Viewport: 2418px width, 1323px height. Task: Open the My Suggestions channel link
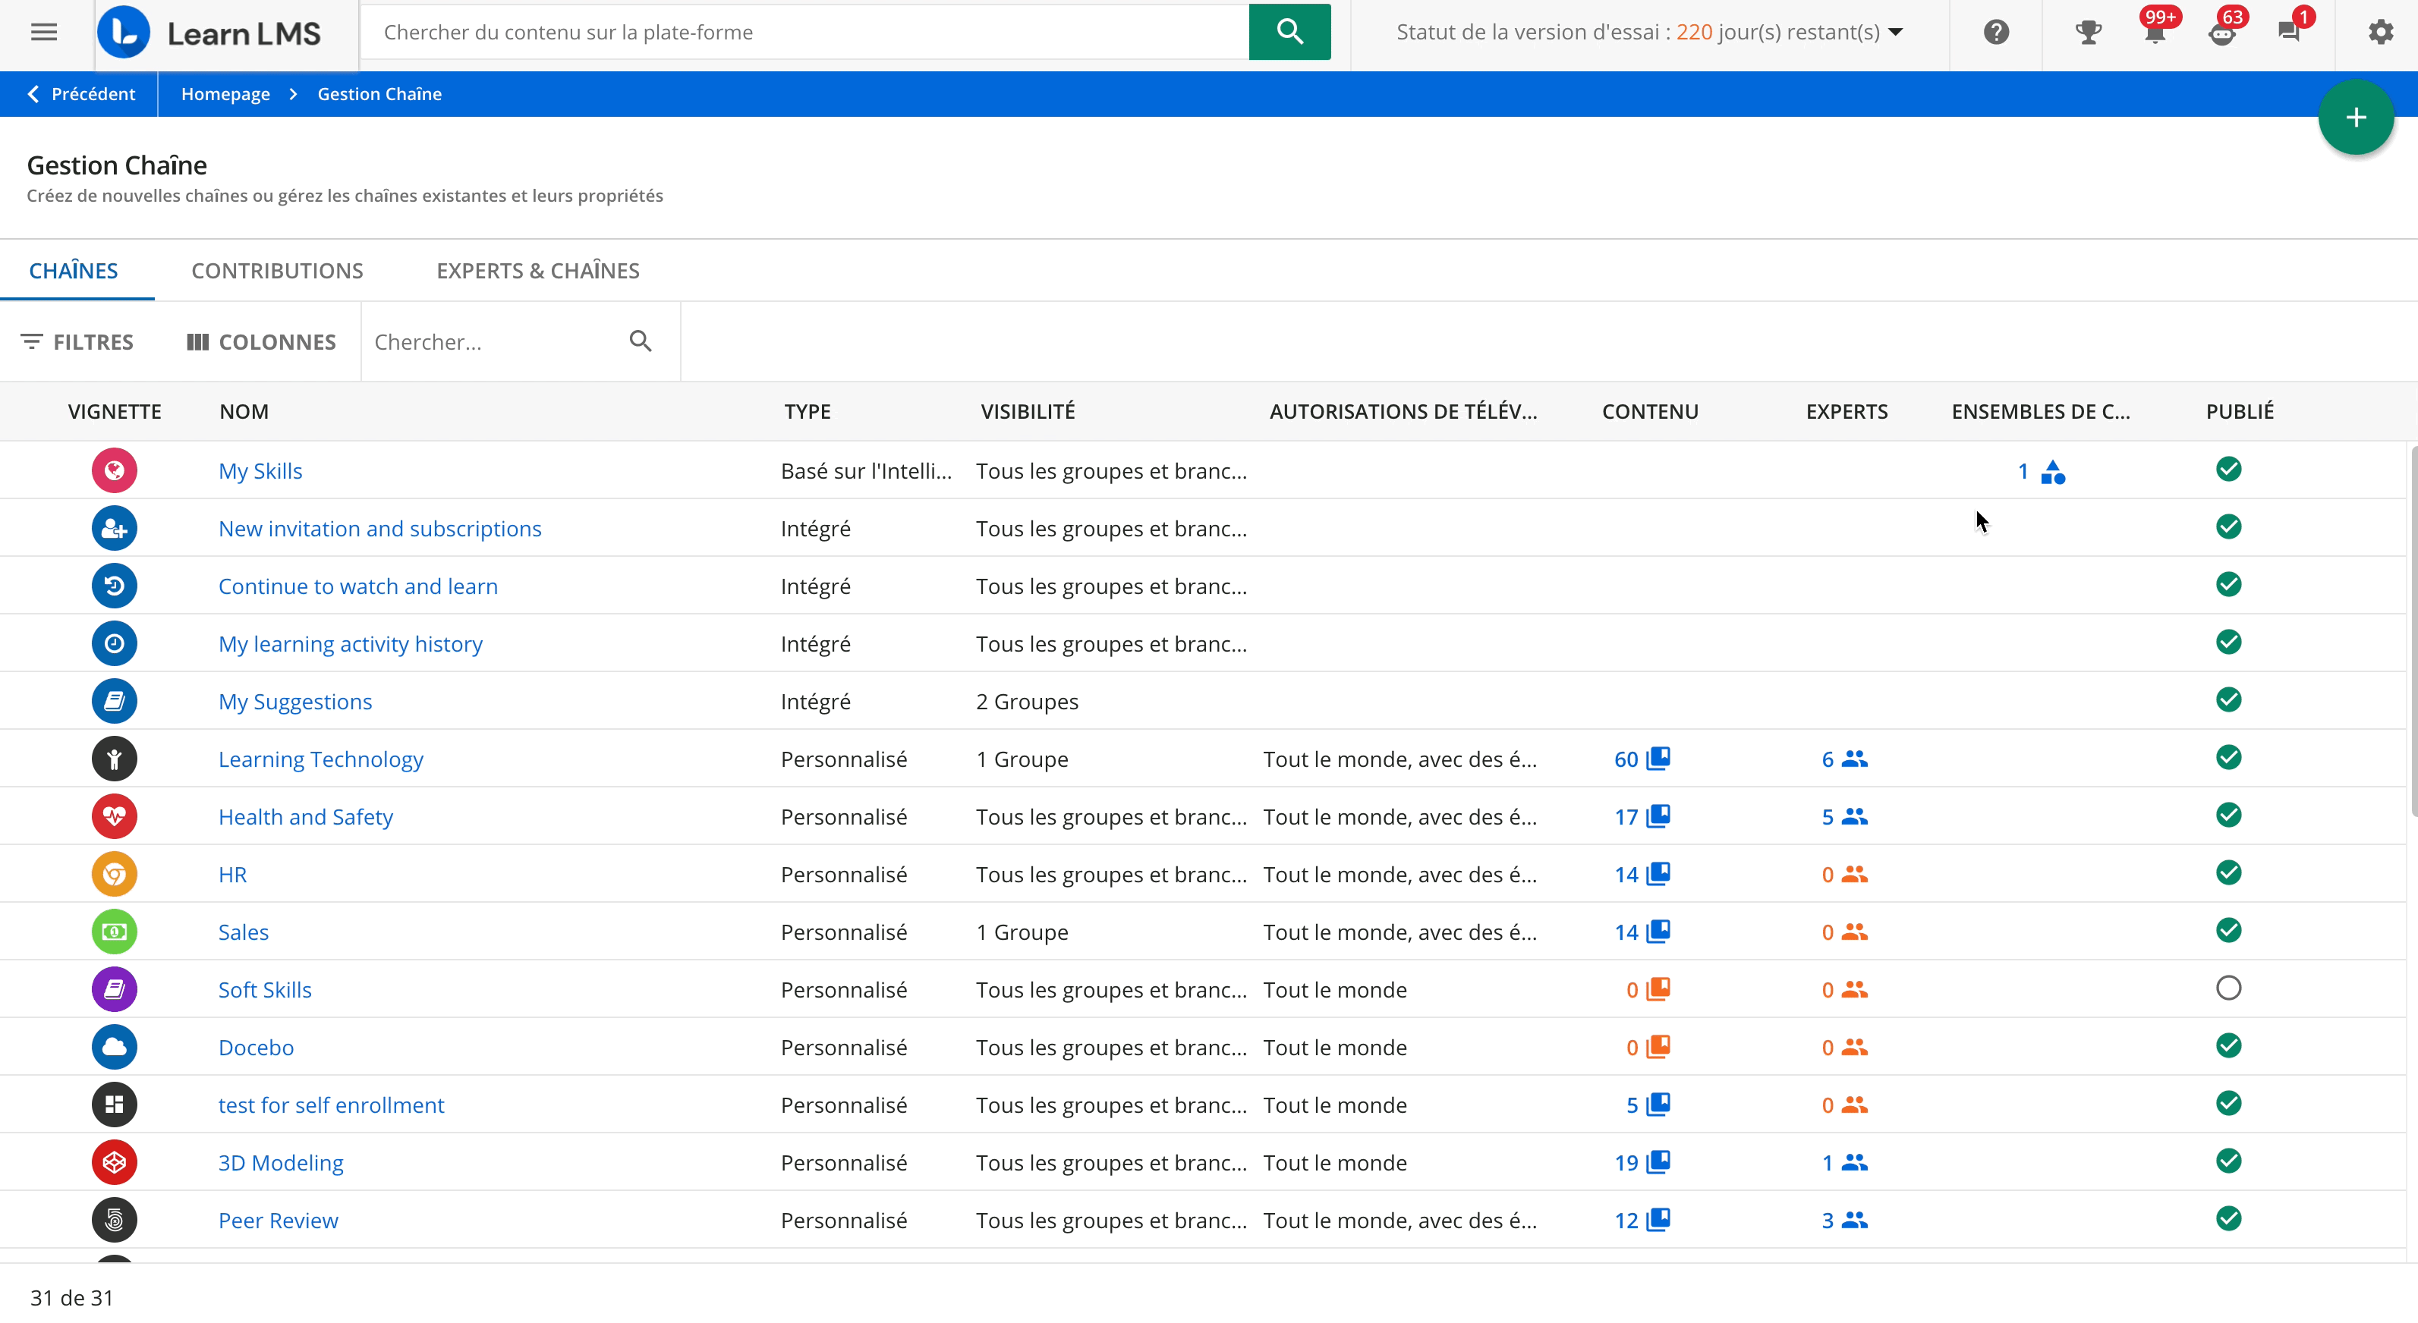tap(294, 701)
